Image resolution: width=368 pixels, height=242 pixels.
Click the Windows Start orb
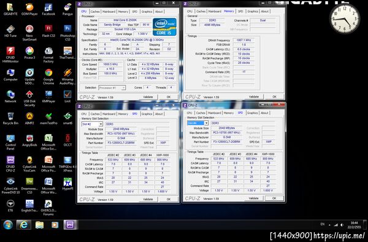pos(8,225)
